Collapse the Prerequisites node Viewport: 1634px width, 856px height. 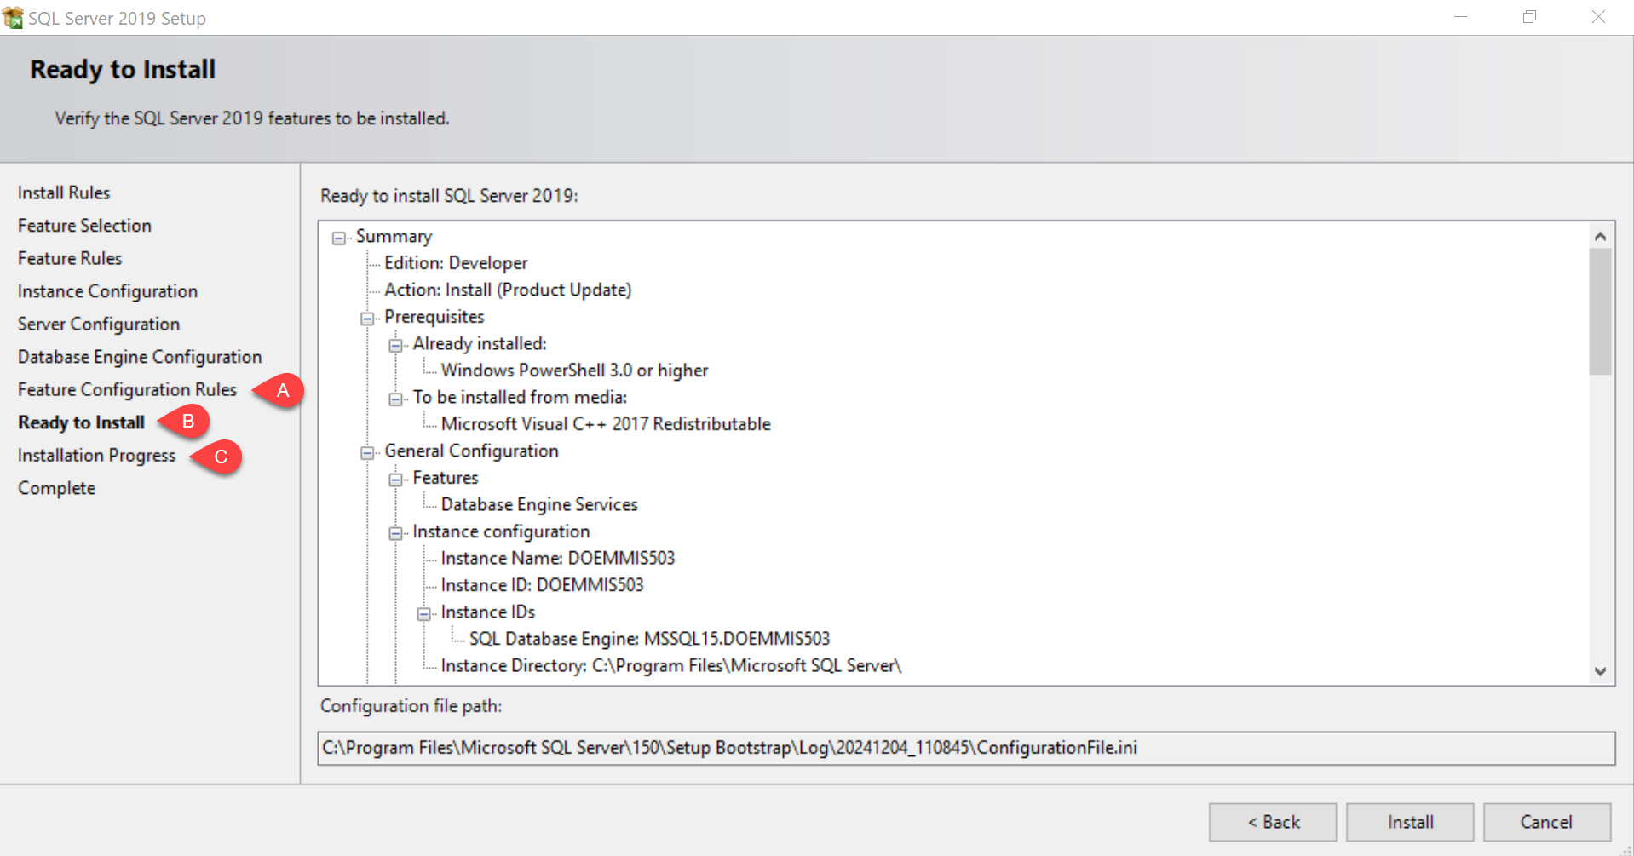click(367, 319)
